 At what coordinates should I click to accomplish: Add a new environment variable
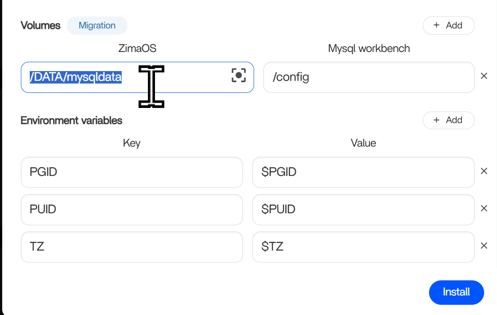[448, 120]
